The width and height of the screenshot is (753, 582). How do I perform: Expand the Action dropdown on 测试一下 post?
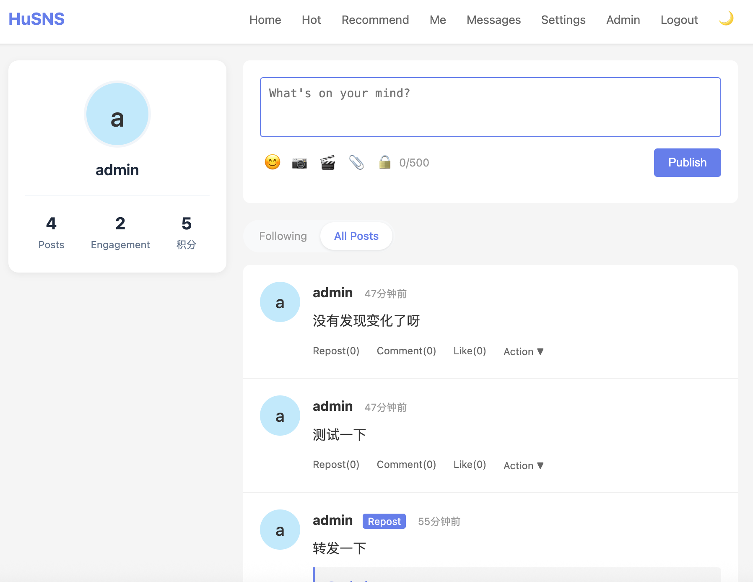click(523, 465)
